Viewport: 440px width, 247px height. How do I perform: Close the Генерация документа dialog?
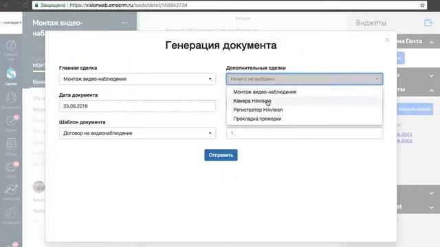coord(388,40)
